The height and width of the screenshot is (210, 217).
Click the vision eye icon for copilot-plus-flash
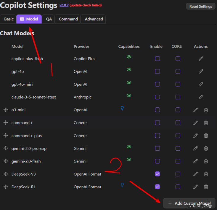point(129,57)
